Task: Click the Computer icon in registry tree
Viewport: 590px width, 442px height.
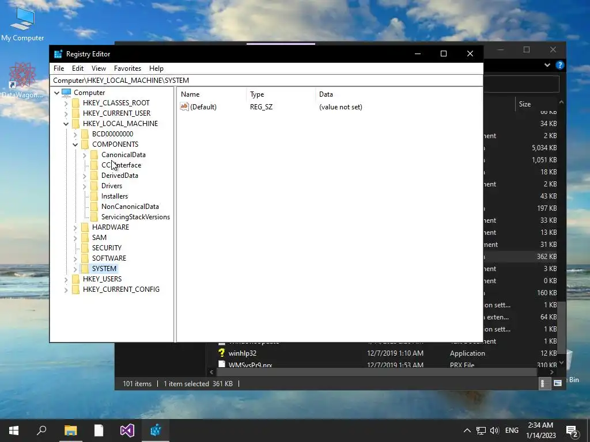Action: pos(66,93)
